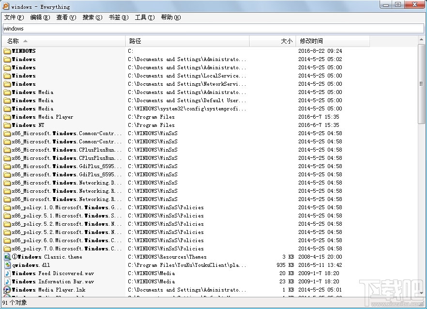Click the sort arrow in 名称 header

[25, 41]
